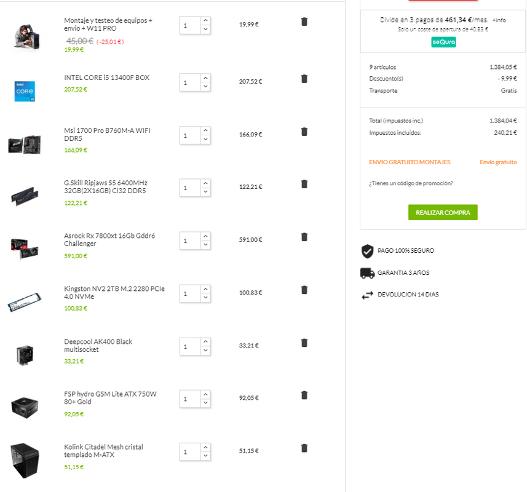Remove Msi 1700 Pro B760M-A motherboard item

coord(304,132)
